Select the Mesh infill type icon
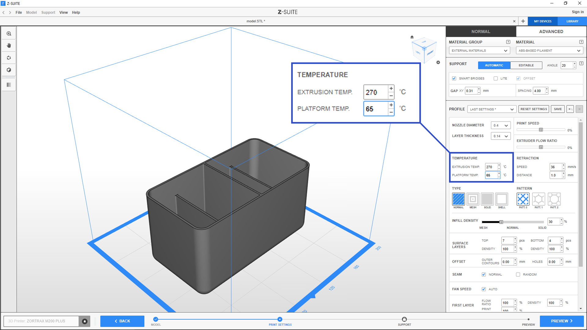This screenshot has height=330, width=587. [x=473, y=199]
